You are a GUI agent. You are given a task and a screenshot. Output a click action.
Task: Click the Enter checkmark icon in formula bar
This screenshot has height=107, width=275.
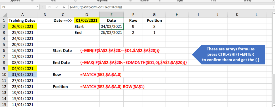(x=57, y=7)
